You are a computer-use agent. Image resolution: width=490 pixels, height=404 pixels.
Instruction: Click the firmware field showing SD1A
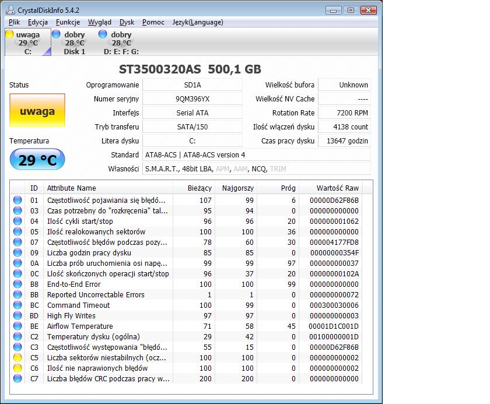[192, 85]
